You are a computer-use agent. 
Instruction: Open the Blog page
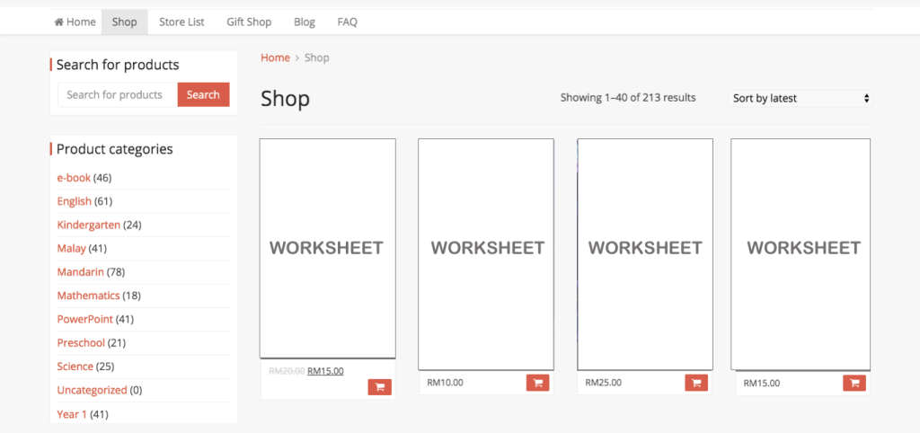pos(304,22)
